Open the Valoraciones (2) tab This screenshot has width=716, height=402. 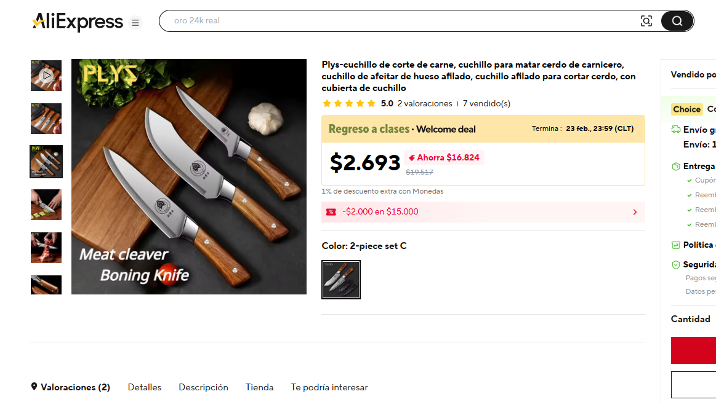(70, 387)
